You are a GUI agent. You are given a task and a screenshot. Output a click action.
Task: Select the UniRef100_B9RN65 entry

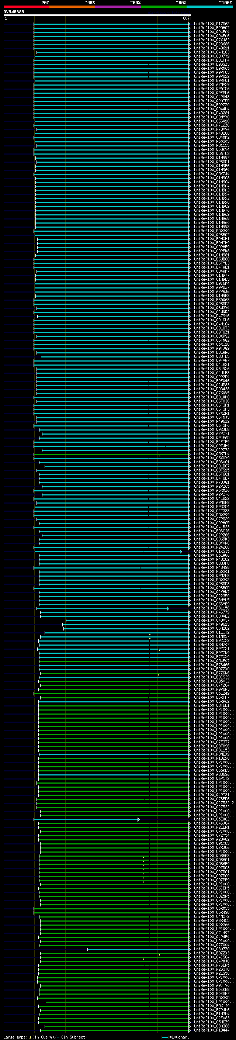pyautogui.click(x=211, y=68)
